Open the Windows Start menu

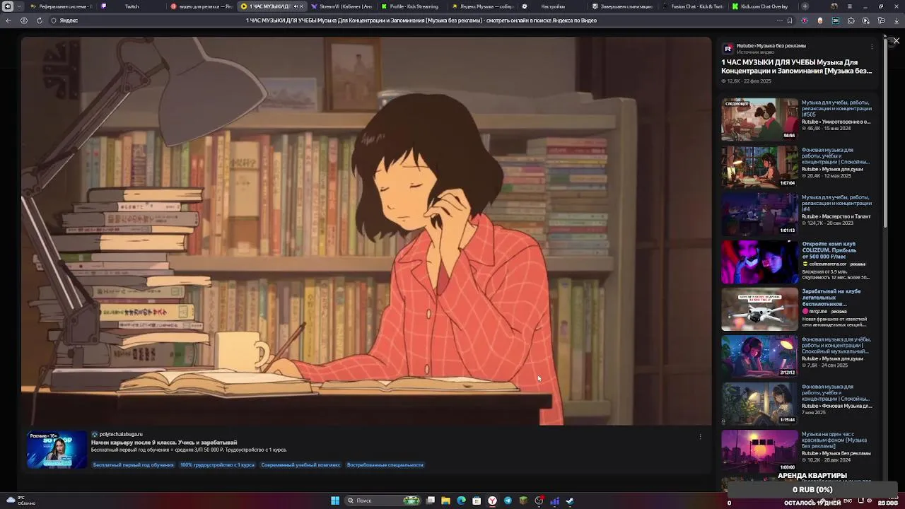[335, 501]
